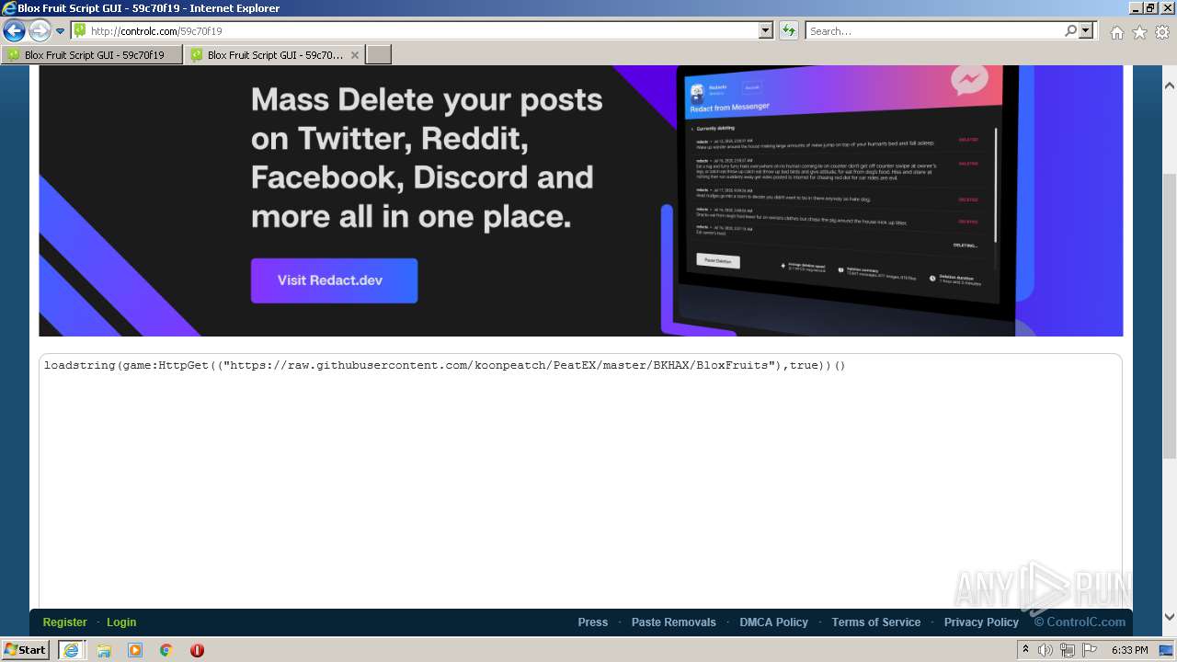Click the browser Back arrow button
Viewport: 1177px width, 662px height.
point(14,30)
